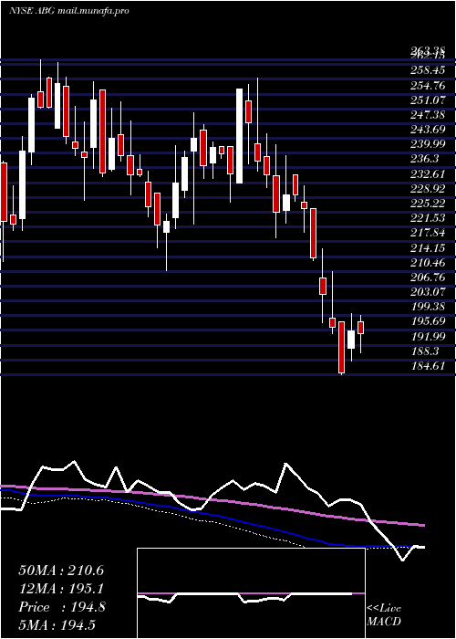
Task: Click the 214.15 price axis label
Action: pyautogui.click(x=427, y=247)
